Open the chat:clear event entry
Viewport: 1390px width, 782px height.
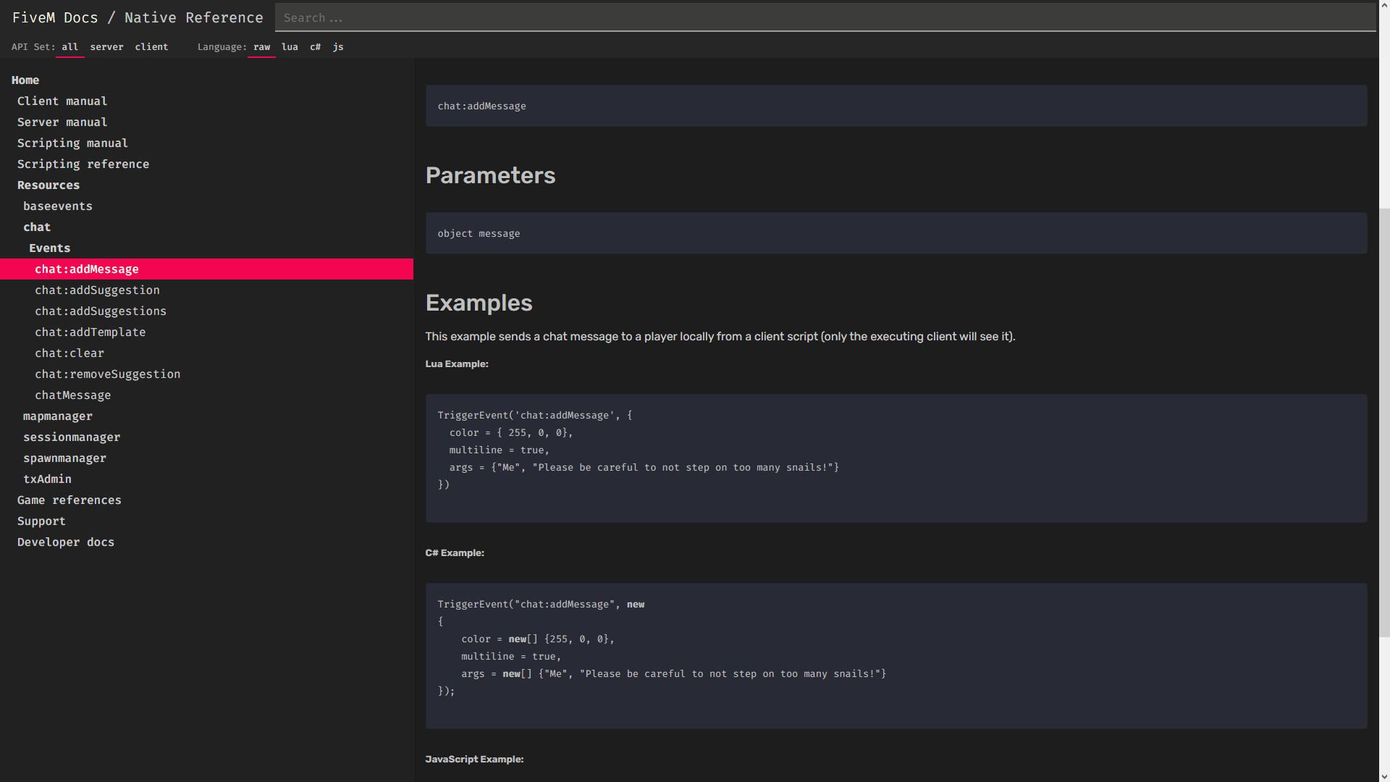[69, 353]
